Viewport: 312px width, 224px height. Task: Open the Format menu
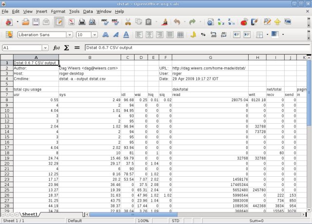tap(58, 12)
